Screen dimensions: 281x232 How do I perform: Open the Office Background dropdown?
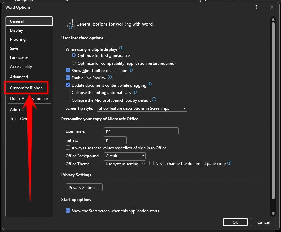pyautogui.click(x=124, y=156)
